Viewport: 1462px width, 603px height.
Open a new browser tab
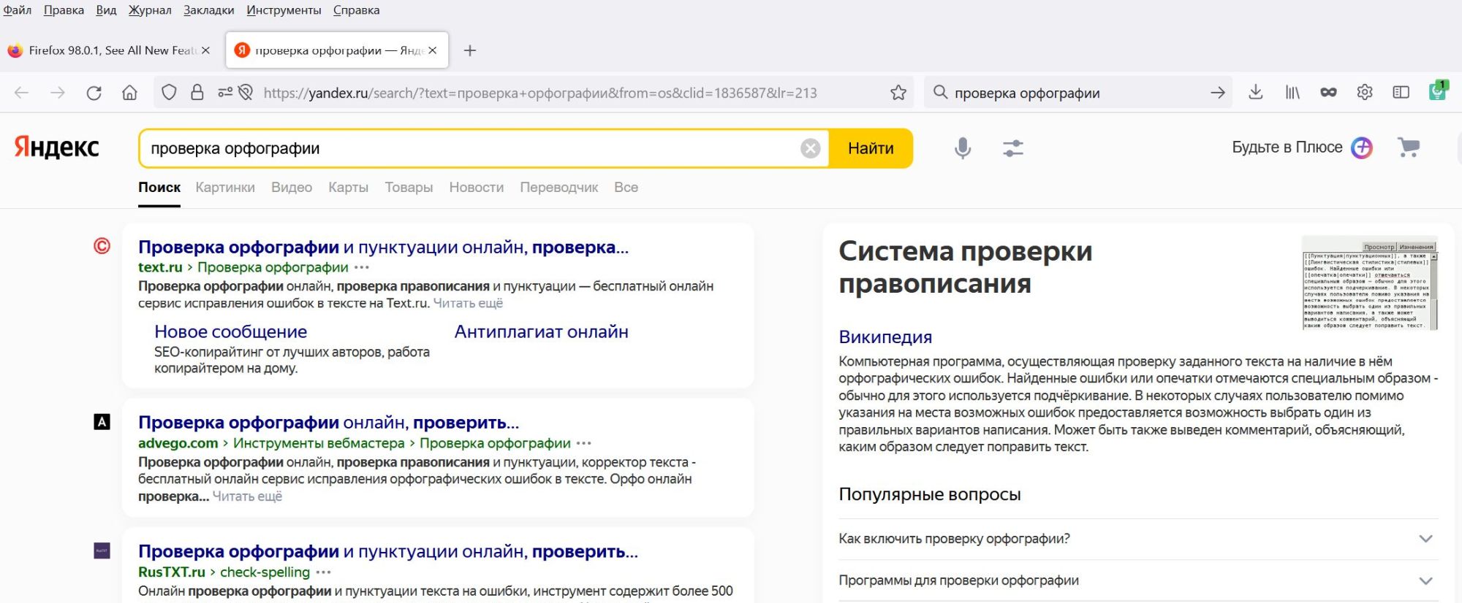pos(470,50)
